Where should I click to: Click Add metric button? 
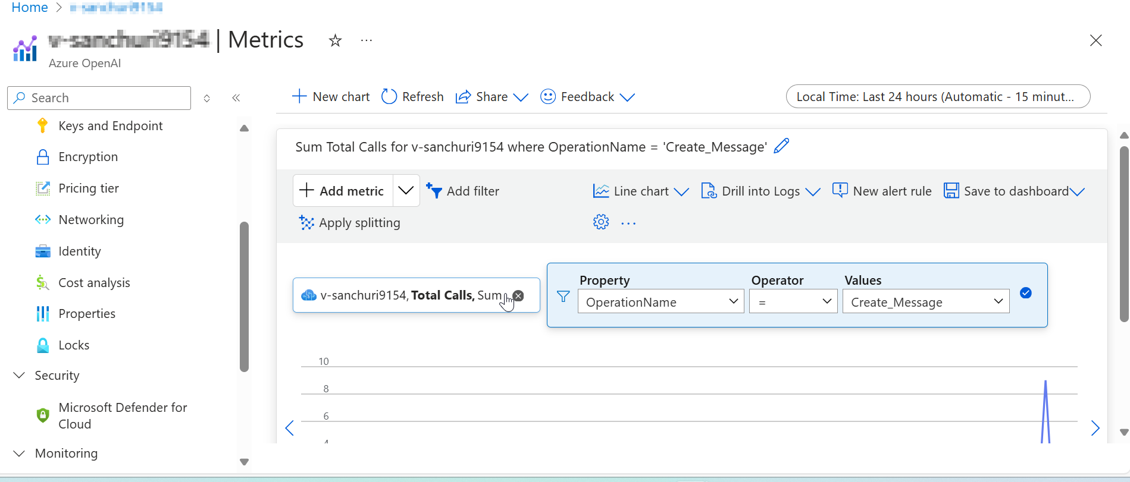point(343,191)
